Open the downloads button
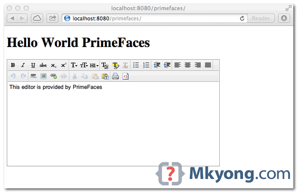The image size is (298, 193). (284, 19)
